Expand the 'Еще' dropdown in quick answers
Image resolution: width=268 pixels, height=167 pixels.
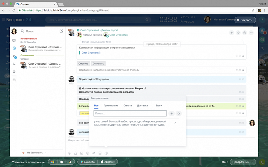click(159, 106)
